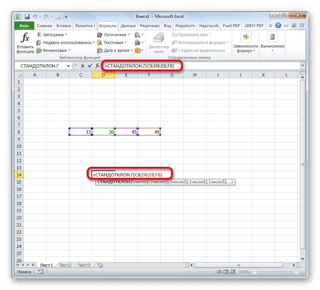Click the Дата и время icon
The image size is (320, 290).
pos(100,50)
